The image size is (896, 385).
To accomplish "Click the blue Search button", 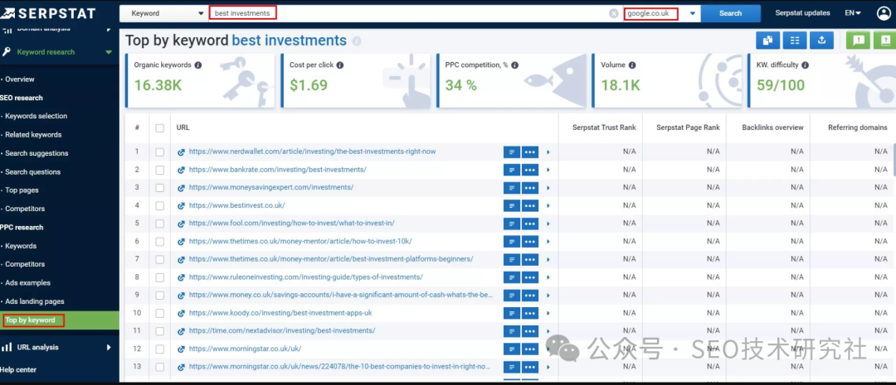I will click(x=730, y=13).
